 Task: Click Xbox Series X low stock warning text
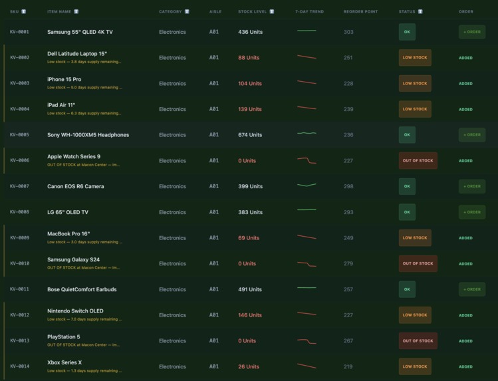pos(84,371)
